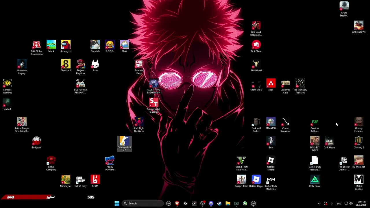Open Brave browser from taskbar
Screen dimensions: 370x208
(x=177, y=203)
